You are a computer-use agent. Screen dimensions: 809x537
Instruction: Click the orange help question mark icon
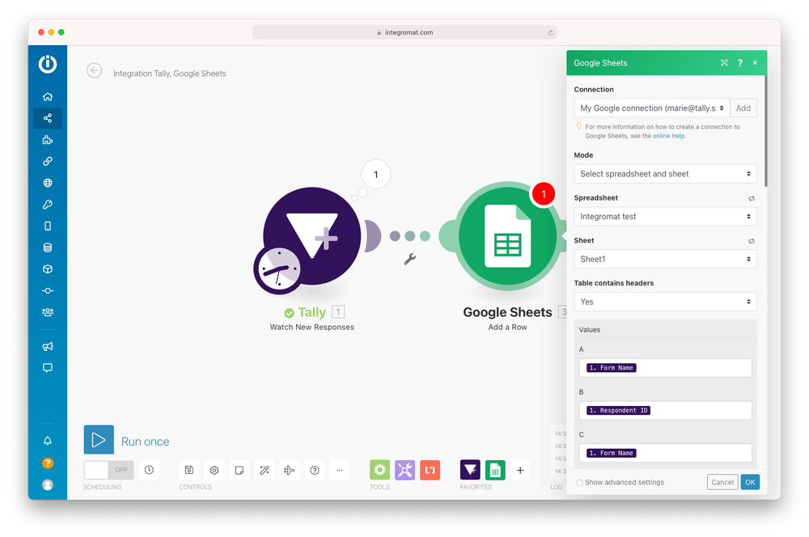coord(48,463)
